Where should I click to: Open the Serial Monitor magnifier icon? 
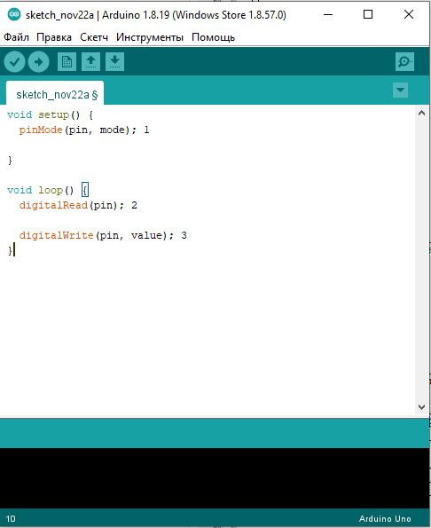pos(404,61)
